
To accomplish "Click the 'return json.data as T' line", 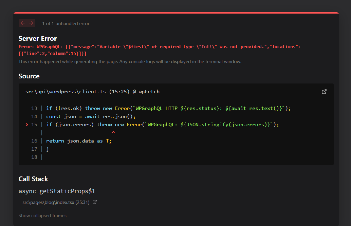I will (79, 141).
